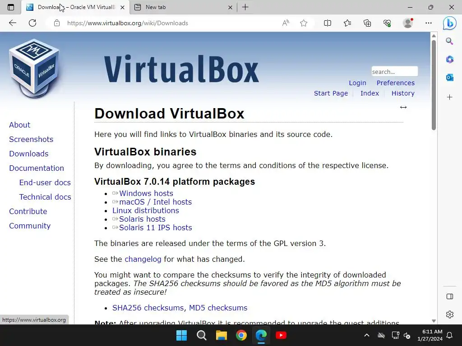The height and width of the screenshot is (346, 462).
Task: Open About in the side menu
Action: point(19,125)
